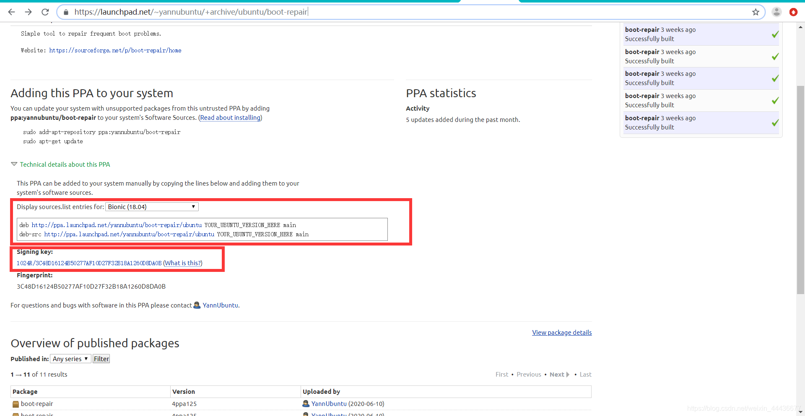Open the sourceforge boot-repair home link
The height and width of the screenshot is (416, 805).
tap(115, 50)
